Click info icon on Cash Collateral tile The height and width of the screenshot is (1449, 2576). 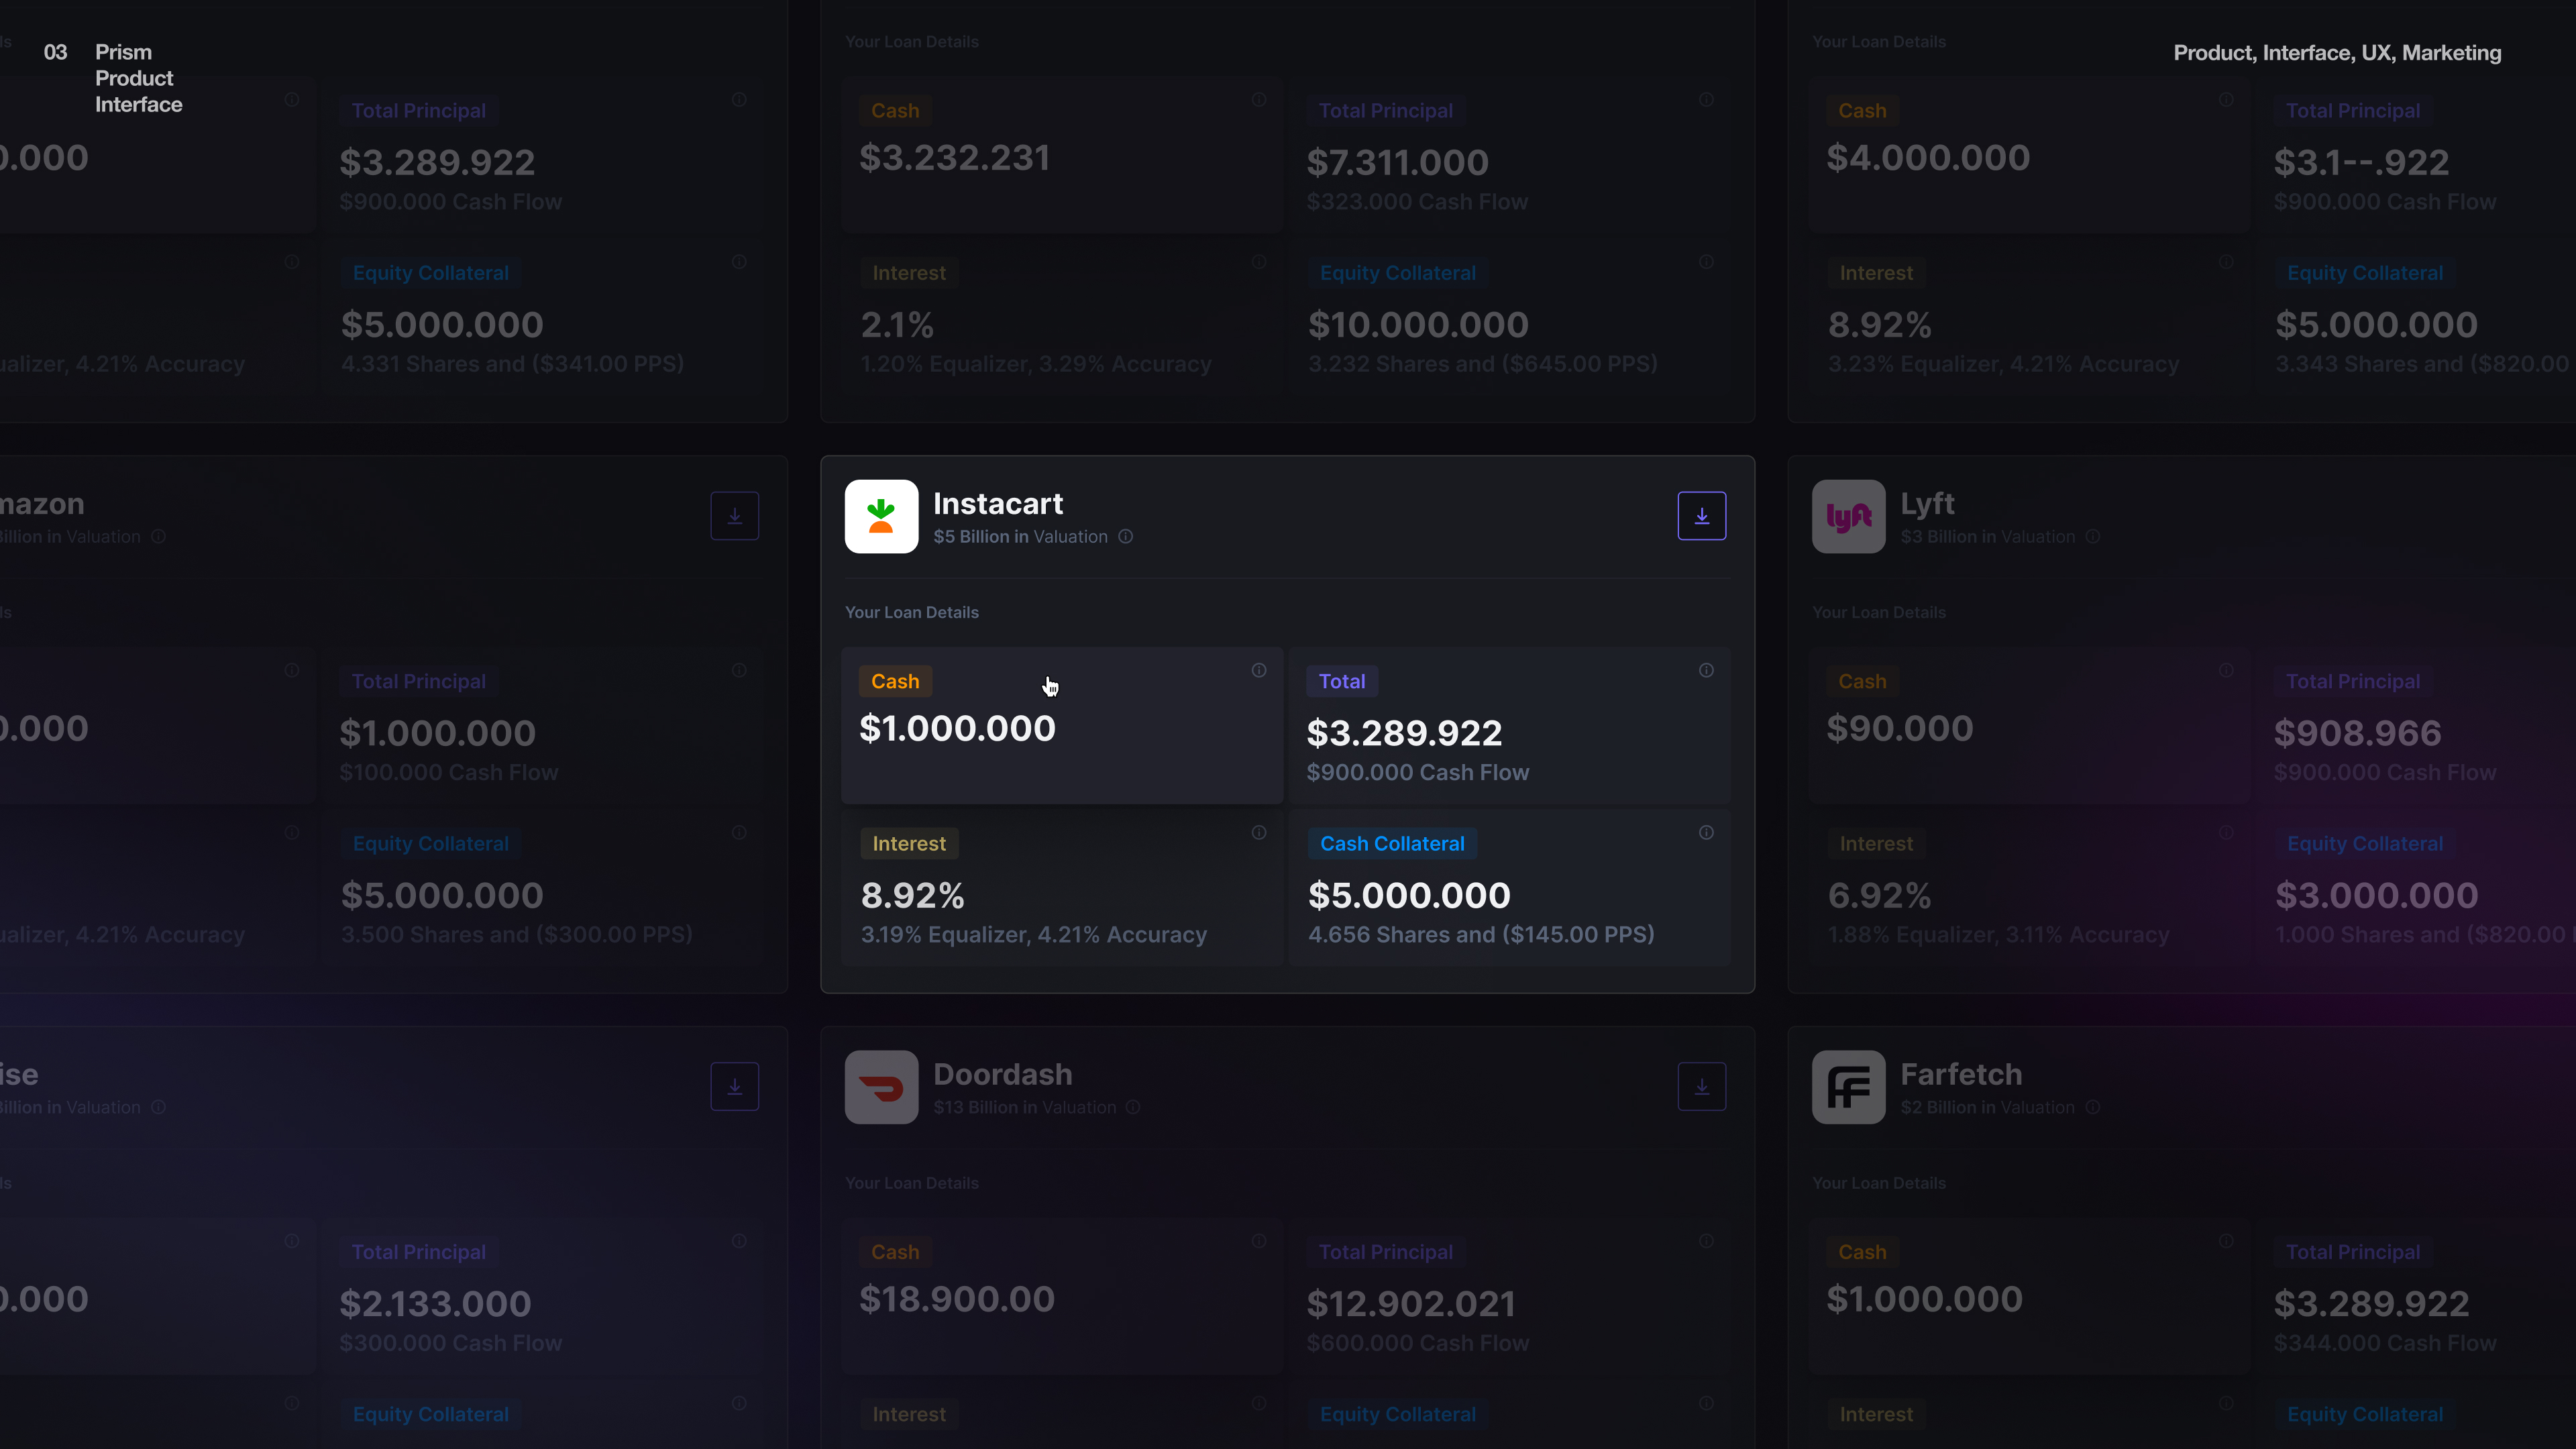1706,833
